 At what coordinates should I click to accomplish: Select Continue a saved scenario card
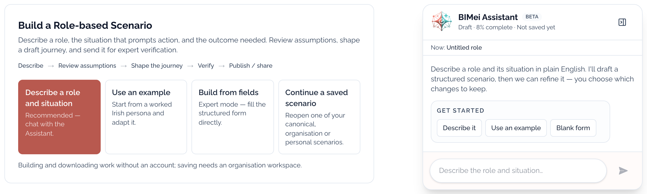click(x=319, y=117)
